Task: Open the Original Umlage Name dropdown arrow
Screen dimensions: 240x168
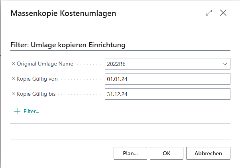Action: (x=225, y=64)
